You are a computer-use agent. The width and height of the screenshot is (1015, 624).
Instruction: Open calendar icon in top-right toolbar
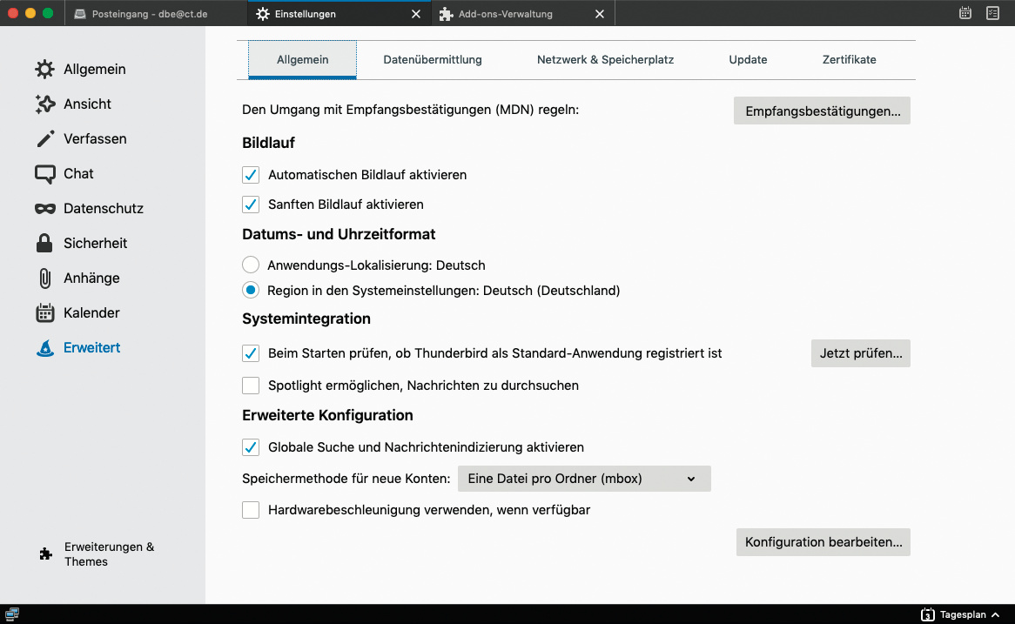(965, 13)
